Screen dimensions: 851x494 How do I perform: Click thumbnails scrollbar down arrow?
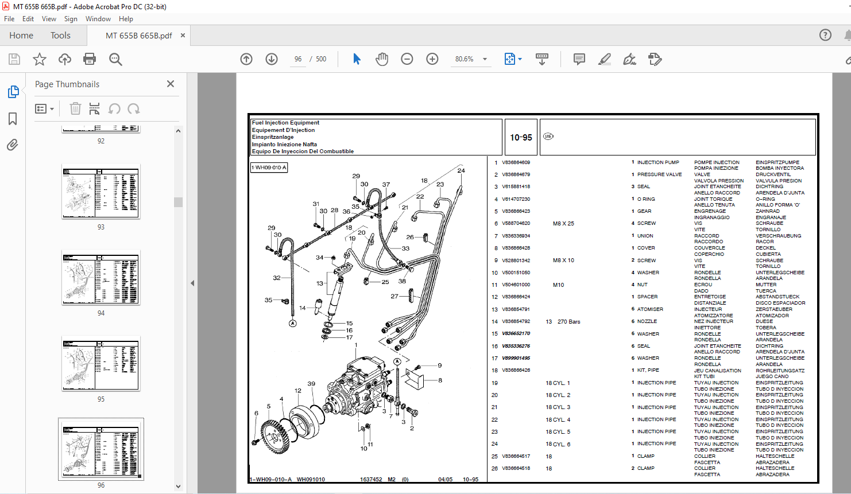pyautogui.click(x=178, y=487)
